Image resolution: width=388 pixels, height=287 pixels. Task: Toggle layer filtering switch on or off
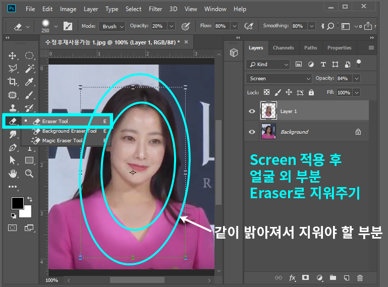click(x=359, y=64)
